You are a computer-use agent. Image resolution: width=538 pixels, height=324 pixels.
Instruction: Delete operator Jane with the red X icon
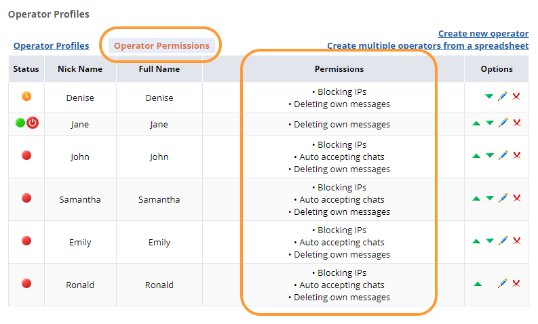pos(516,123)
